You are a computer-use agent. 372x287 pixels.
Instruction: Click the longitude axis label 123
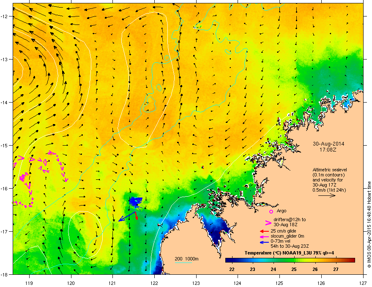(196, 283)
